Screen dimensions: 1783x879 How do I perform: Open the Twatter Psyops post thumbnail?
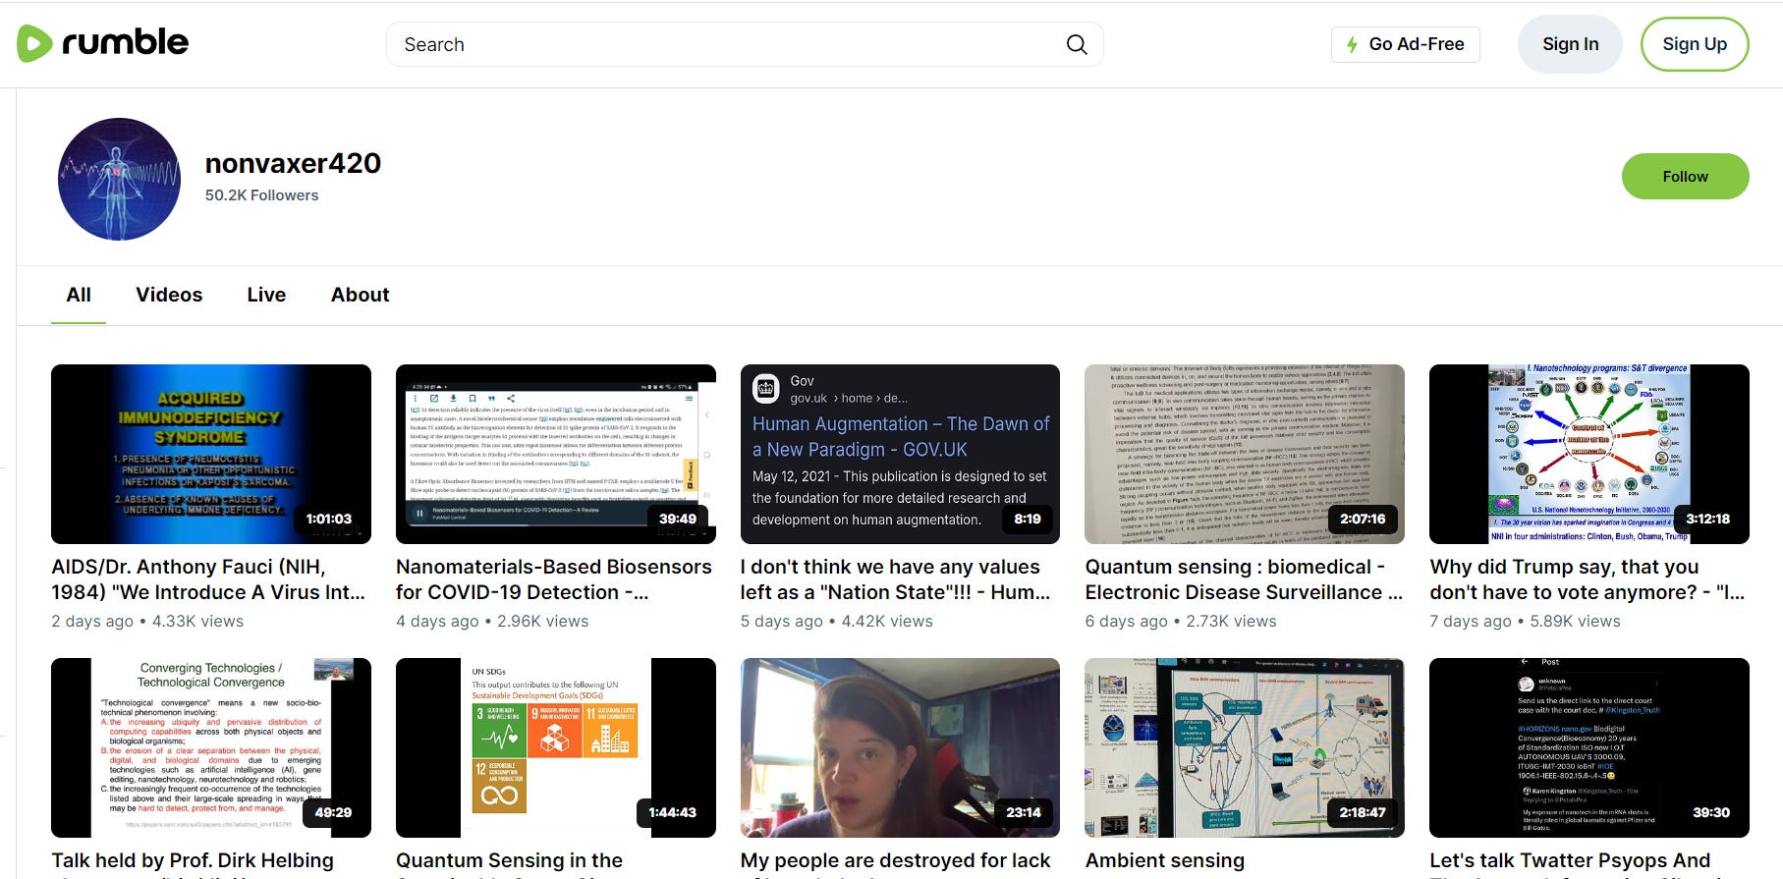coord(1589,747)
